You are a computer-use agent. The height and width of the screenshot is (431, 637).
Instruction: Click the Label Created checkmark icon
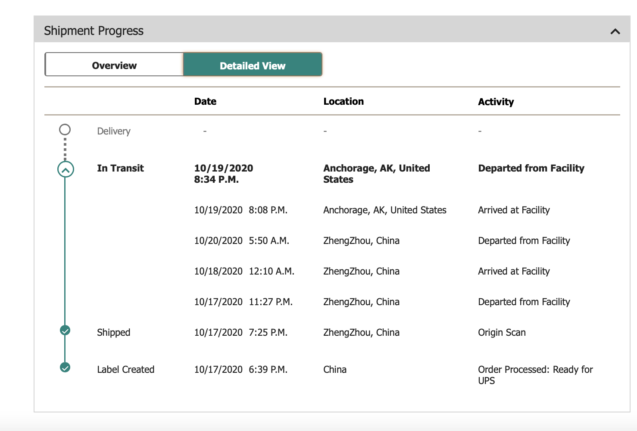tap(65, 368)
